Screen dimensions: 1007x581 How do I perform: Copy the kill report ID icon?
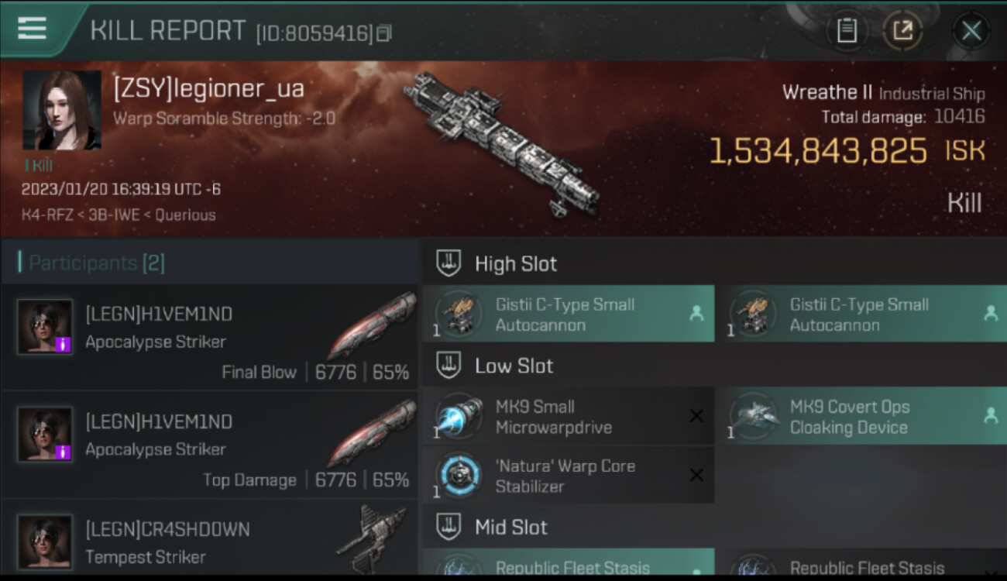[384, 33]
